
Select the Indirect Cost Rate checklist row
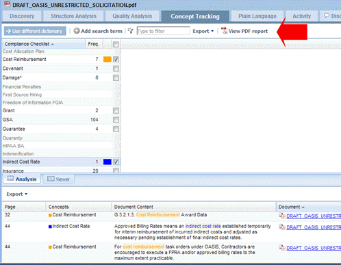(x=61, y=162)
